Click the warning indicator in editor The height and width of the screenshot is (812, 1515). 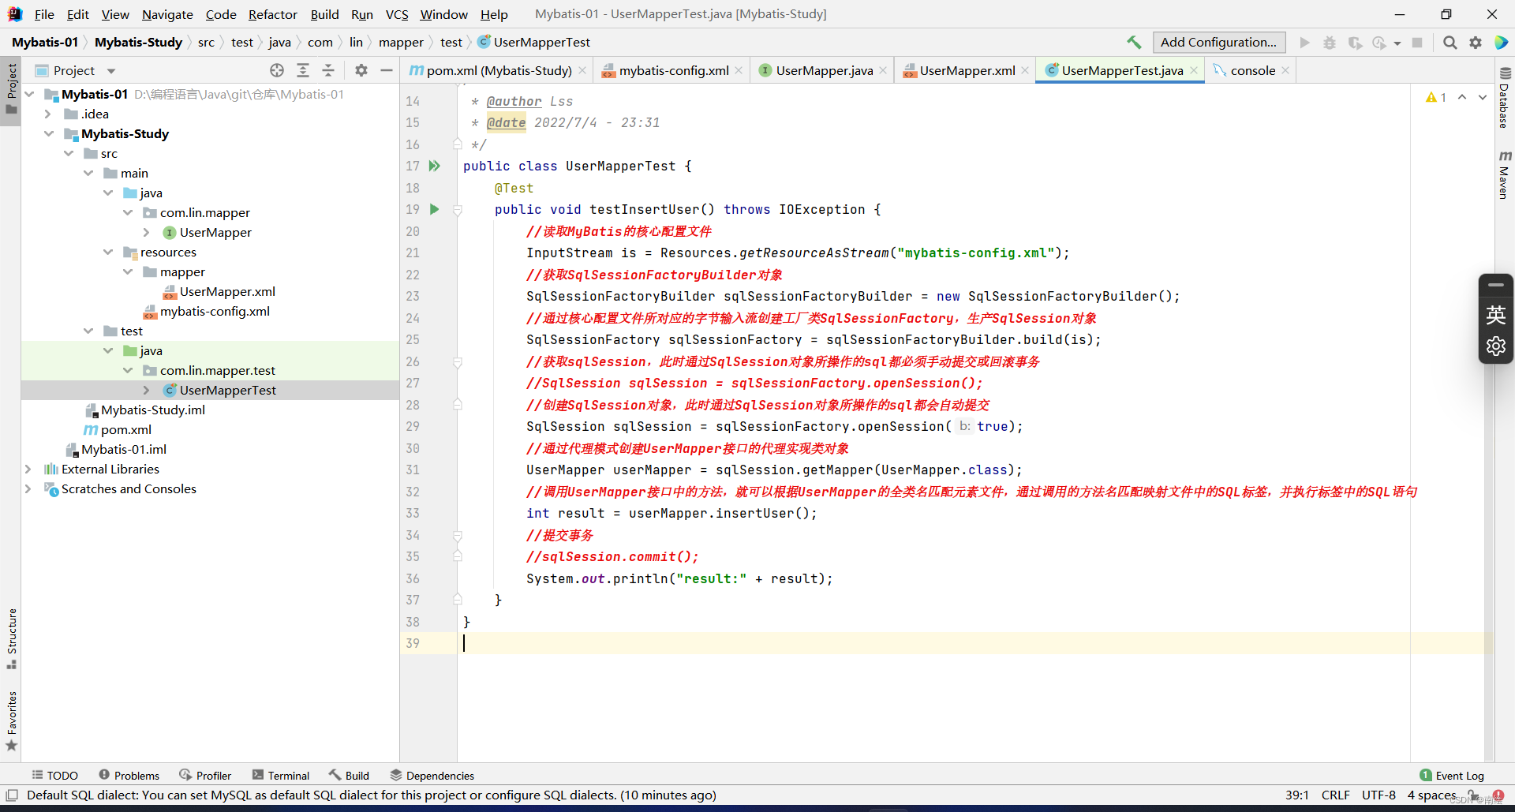pyautogui.click(x=1436, y=97)
